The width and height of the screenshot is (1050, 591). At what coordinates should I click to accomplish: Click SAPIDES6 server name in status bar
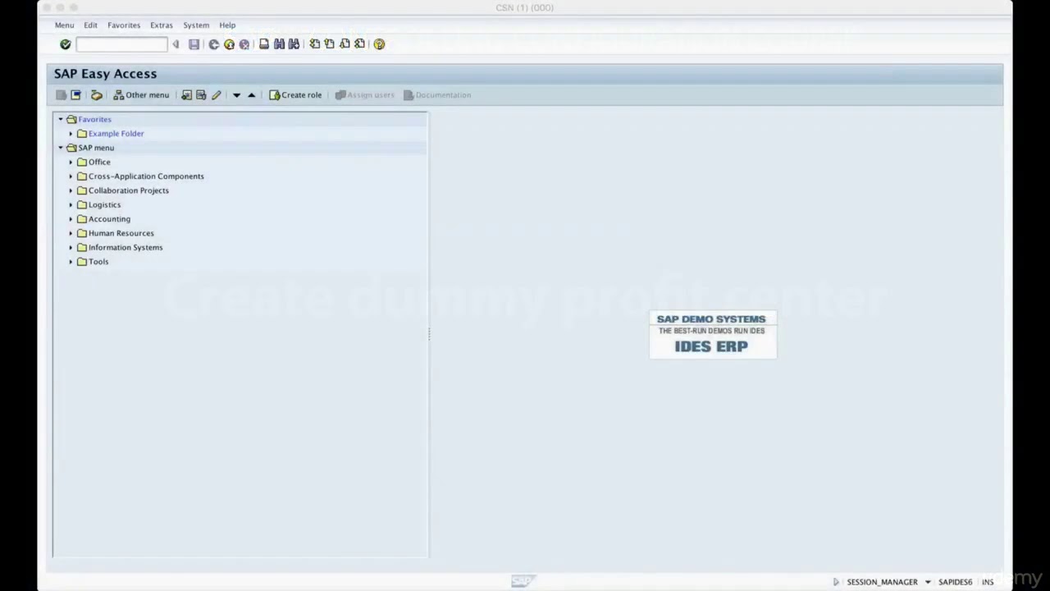(x=955, y=582)
